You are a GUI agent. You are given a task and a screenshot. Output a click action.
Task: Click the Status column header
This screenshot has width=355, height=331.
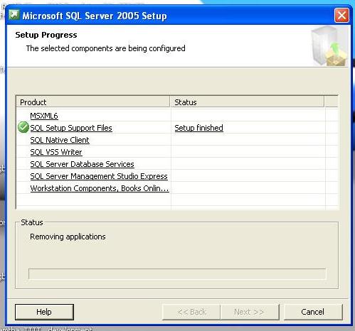[247, 102]
